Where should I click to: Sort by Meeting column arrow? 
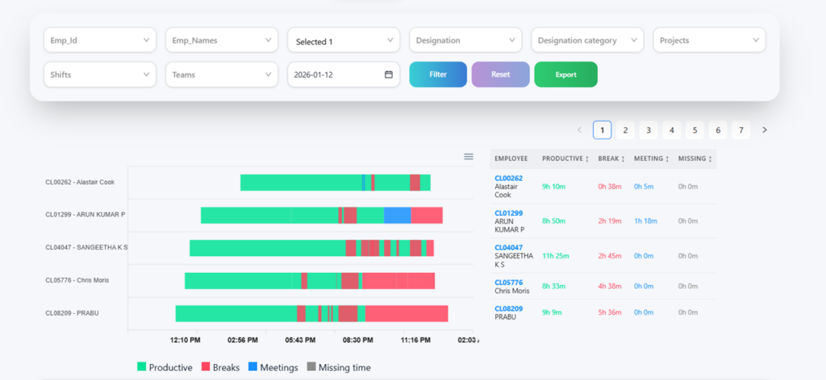click(667, 159)
